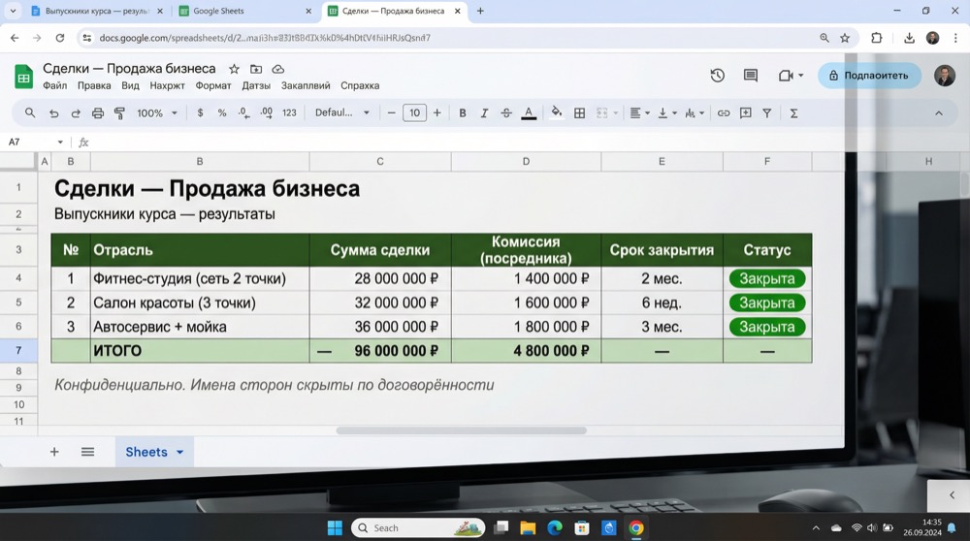Create a filter
Image resolution: width=970 pixels, height=541 pixels.
pos(767,113)
